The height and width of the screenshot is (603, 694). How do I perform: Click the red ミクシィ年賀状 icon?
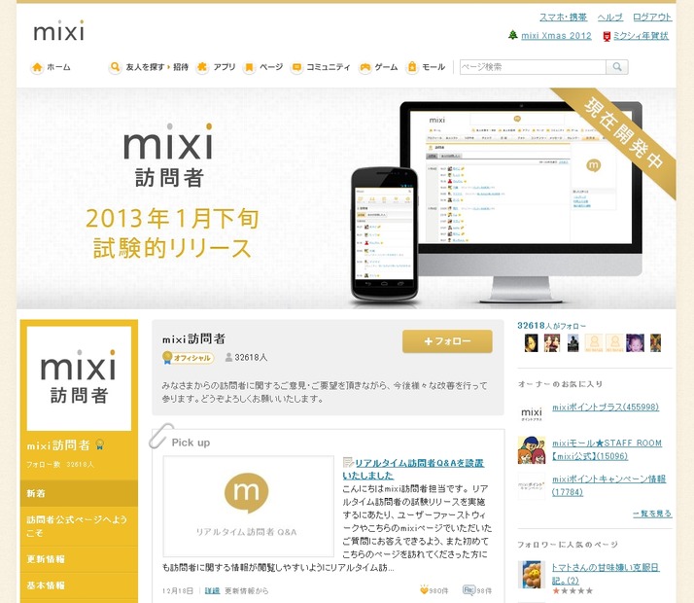tap(607, 36)
